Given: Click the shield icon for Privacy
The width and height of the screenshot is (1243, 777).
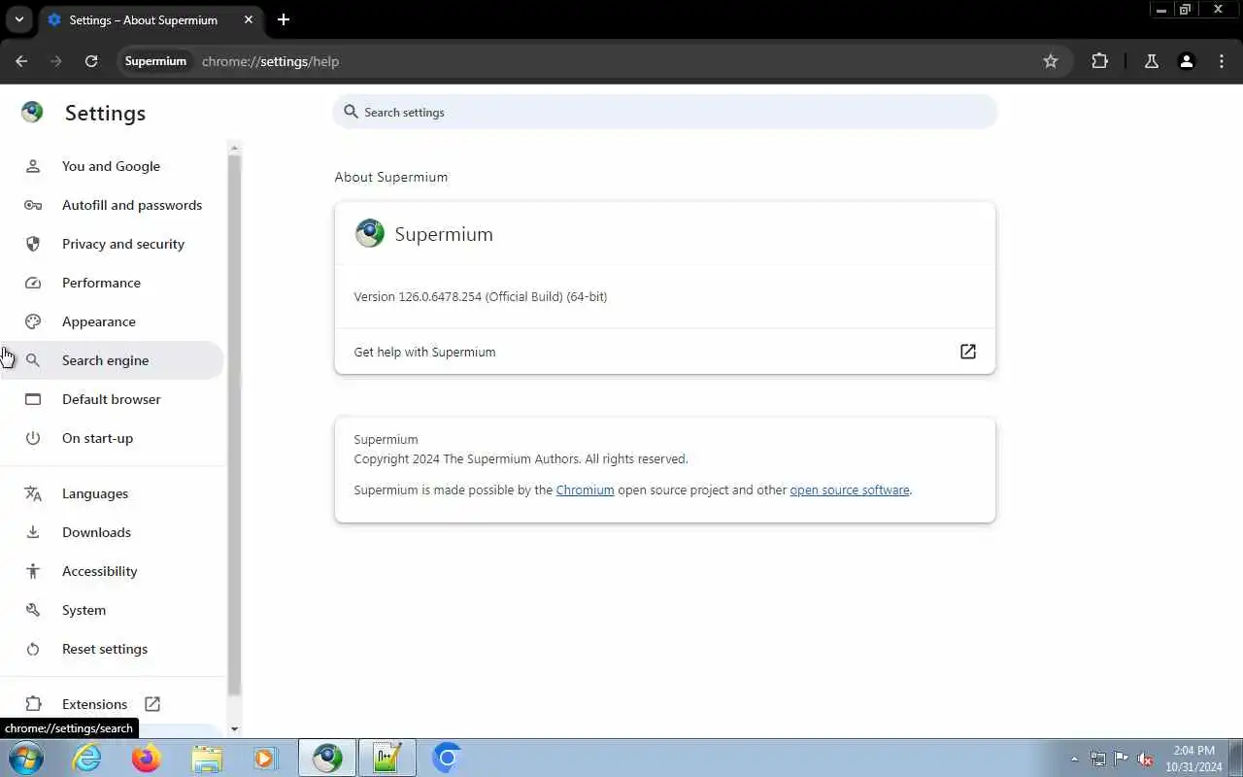Looking at the screenshot, I should 33,244.
